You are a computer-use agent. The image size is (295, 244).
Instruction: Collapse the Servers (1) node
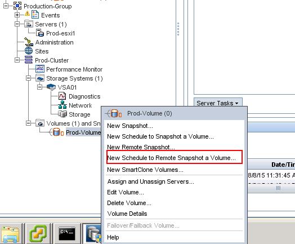(x=17, y=24)
